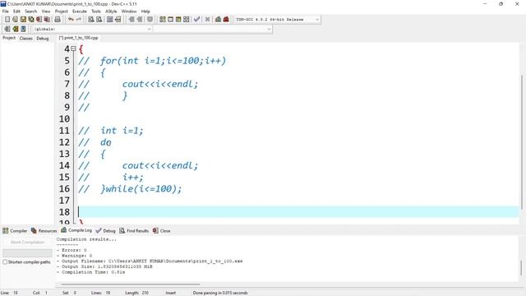Click the Abort Compilation button

[x=27, y=242]
